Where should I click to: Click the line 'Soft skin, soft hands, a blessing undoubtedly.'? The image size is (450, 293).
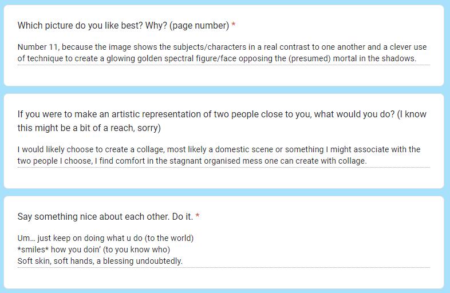click(100, 261)
